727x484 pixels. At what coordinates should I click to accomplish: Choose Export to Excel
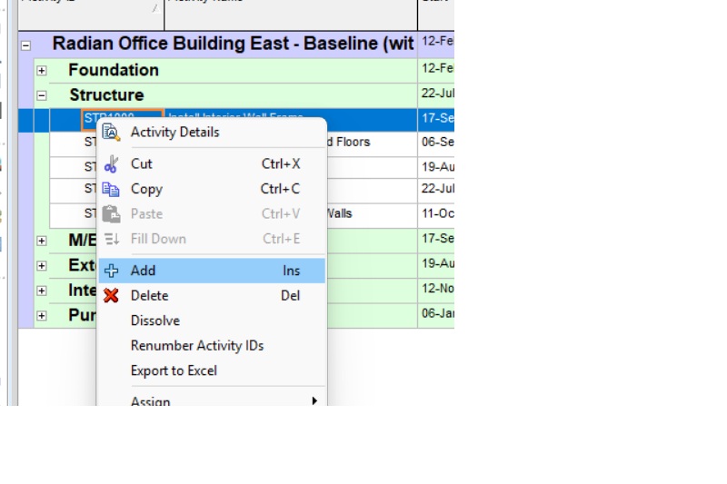click(174, 370)
